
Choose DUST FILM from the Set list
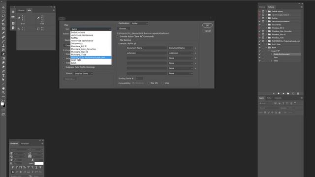click(91, 60)
